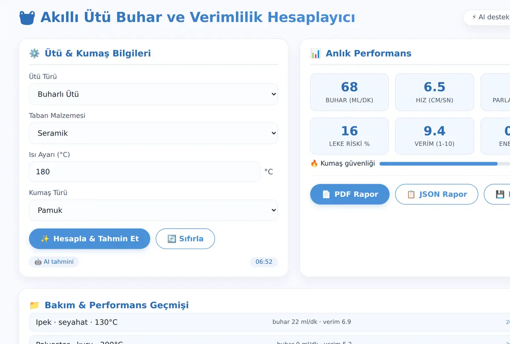Click the bar chart icon beside Anlık Performans

click(315, 53)
